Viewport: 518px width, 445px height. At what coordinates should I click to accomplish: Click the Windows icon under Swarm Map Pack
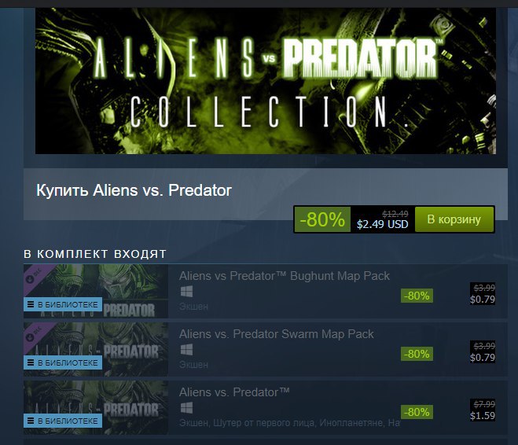[x=186, y=350]
